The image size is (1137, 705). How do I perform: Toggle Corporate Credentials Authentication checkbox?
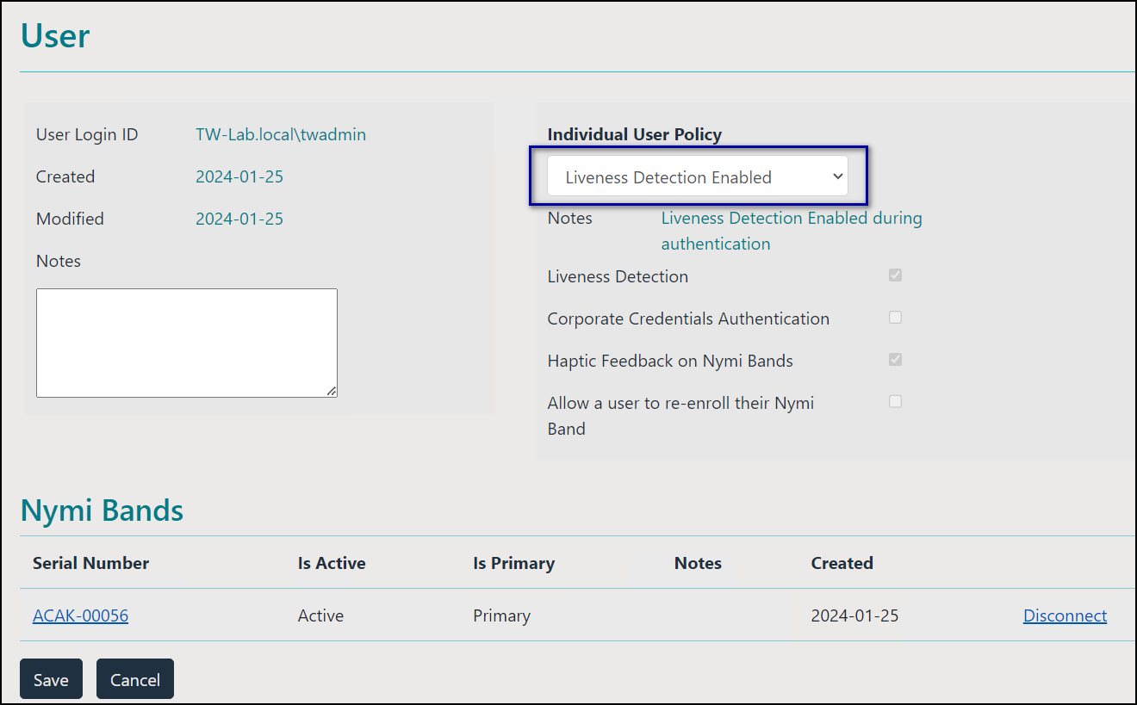tap(895, 318)
